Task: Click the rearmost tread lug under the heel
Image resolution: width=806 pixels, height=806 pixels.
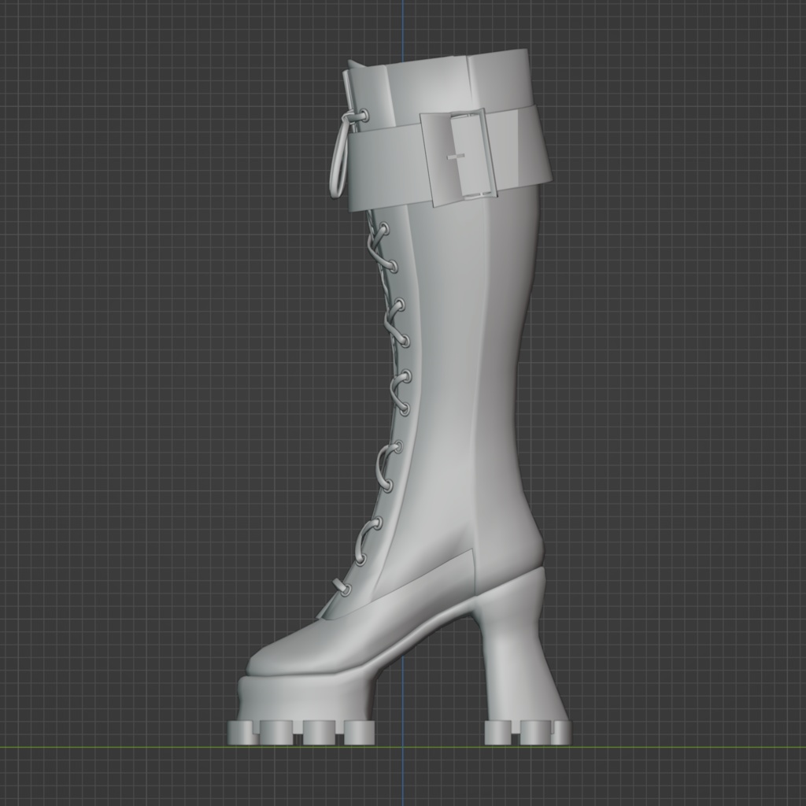Action: coord(561,733)
